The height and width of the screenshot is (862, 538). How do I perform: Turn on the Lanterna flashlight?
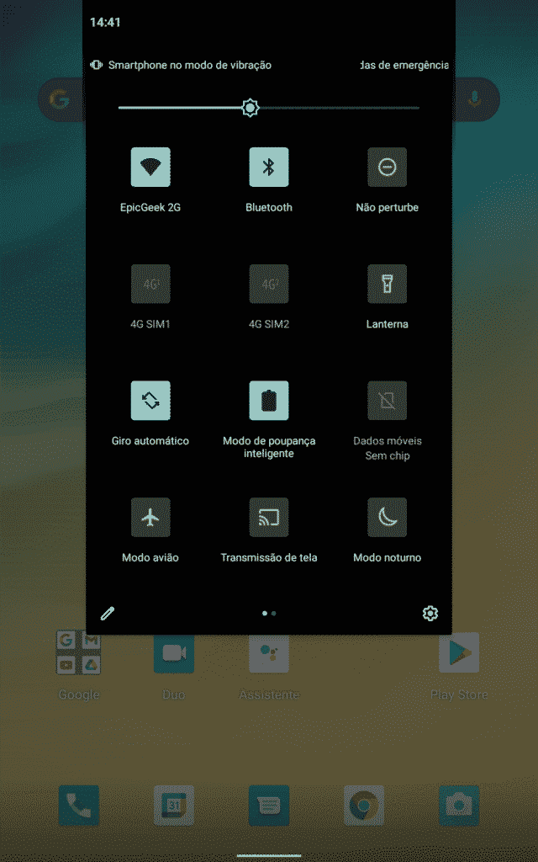[387, 284]
